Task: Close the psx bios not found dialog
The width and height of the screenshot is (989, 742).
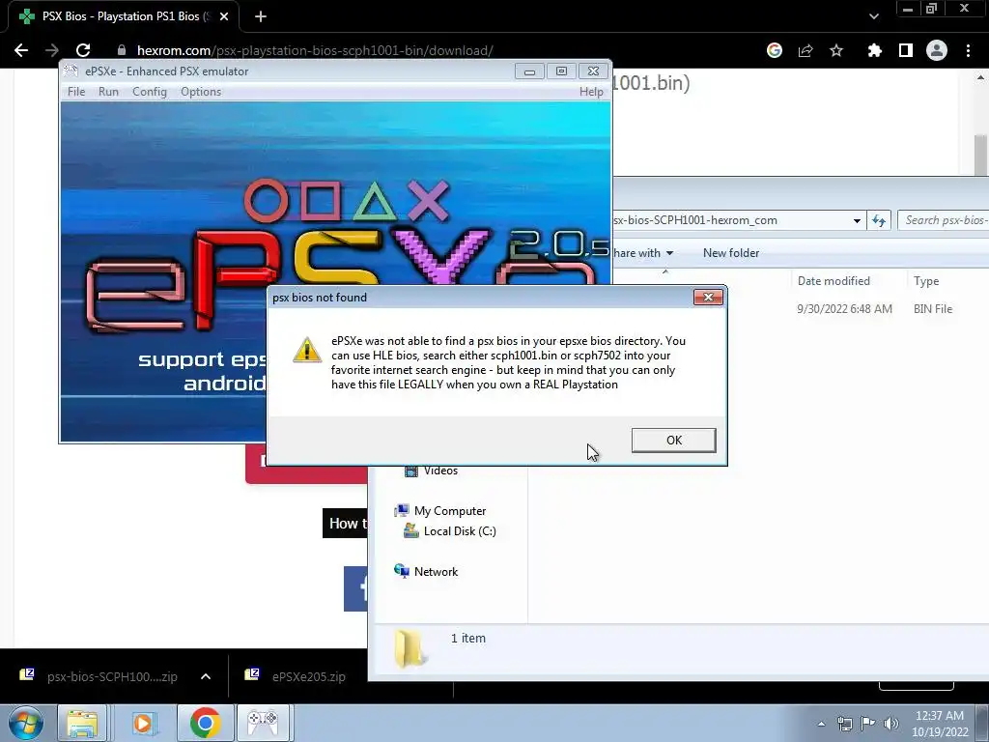Action: pyautogui.click(x=708, y=298)
